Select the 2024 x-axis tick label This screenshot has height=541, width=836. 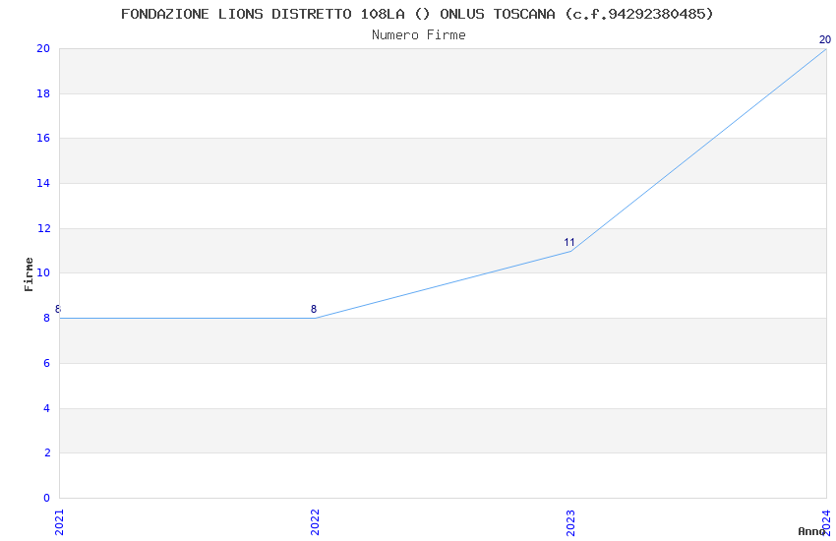tap(826, 522)
